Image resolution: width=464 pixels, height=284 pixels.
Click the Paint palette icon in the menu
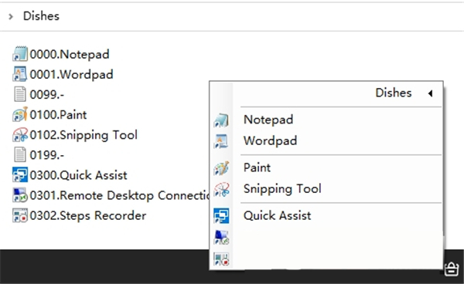coord(221,168)
